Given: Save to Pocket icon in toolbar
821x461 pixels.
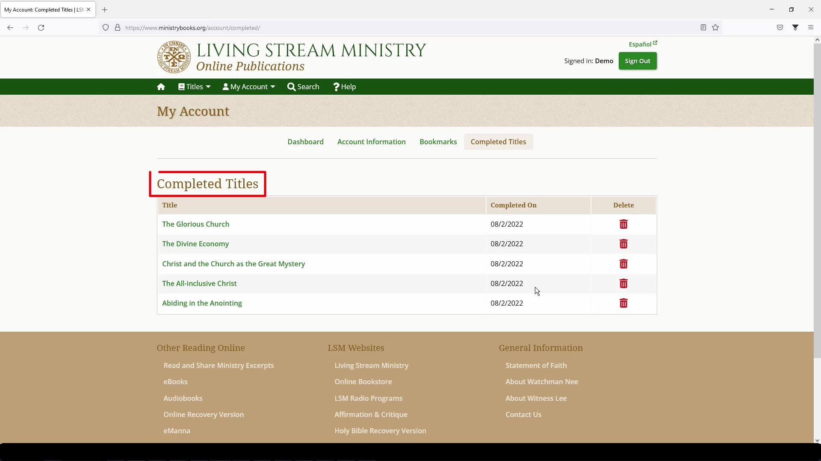Looking at the screenshot, I should (x=780, y=28).
